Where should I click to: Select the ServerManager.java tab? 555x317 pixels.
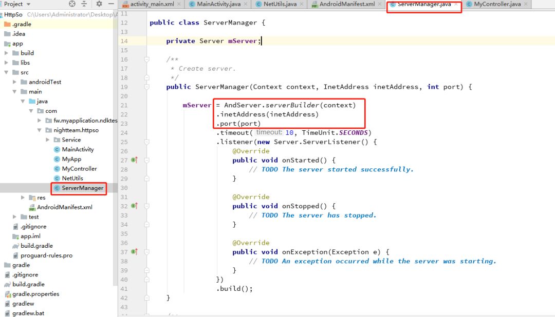pyautogui.click(x=423, y=4)
